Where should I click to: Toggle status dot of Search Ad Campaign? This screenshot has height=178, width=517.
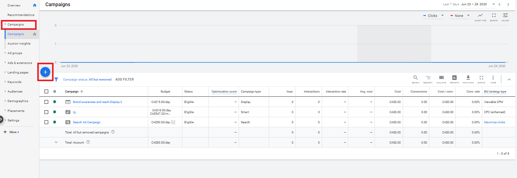[x=55, y=122]
